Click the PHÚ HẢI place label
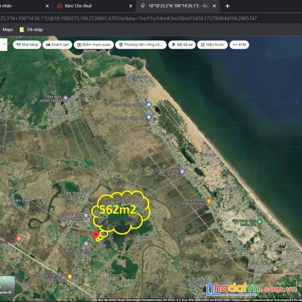This screenshot has height=302, width=302. coord(208,155)
